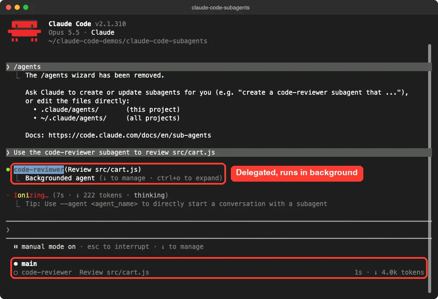Image resolution: width=438 pixels, height=299 pixels.
Task: Click the '4.0k tokens' counter
Action: click(x=402, y=272)
